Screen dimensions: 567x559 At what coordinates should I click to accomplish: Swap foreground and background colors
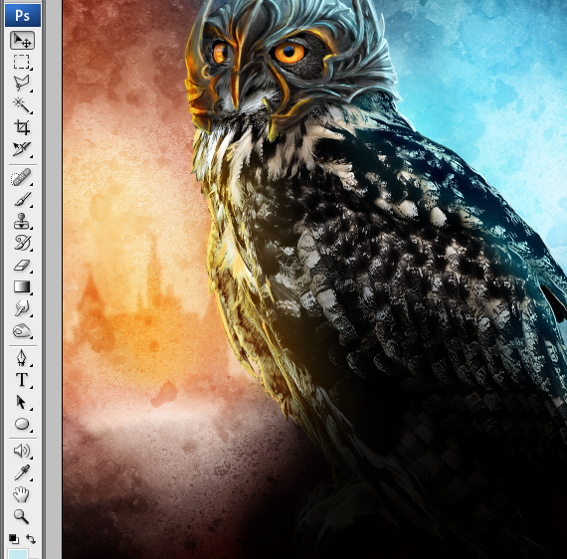[x=31, y=539]
